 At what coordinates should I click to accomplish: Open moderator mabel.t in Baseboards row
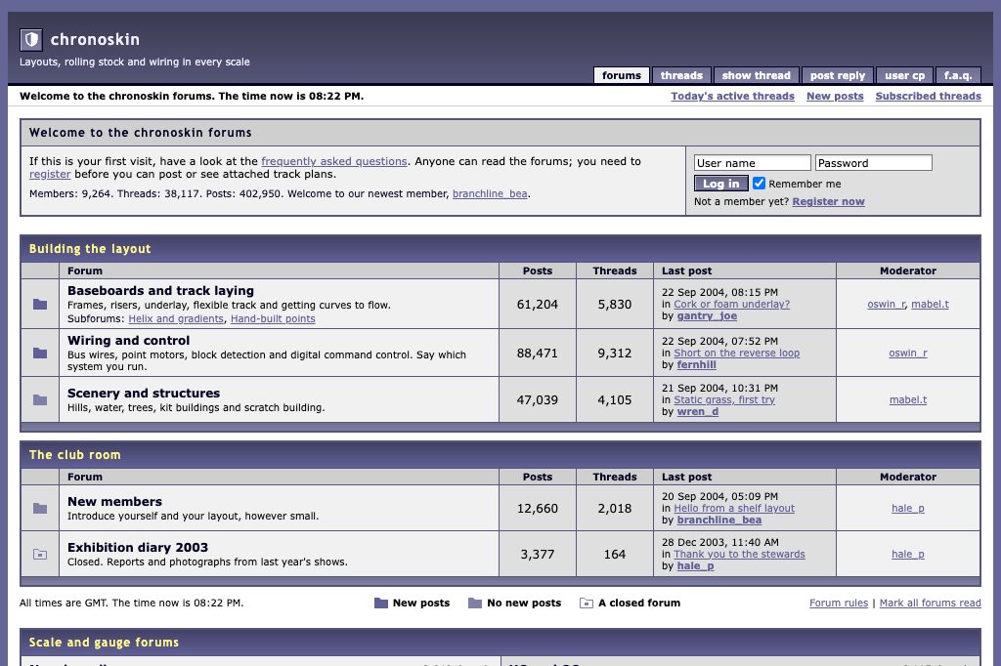click(930, 305)
